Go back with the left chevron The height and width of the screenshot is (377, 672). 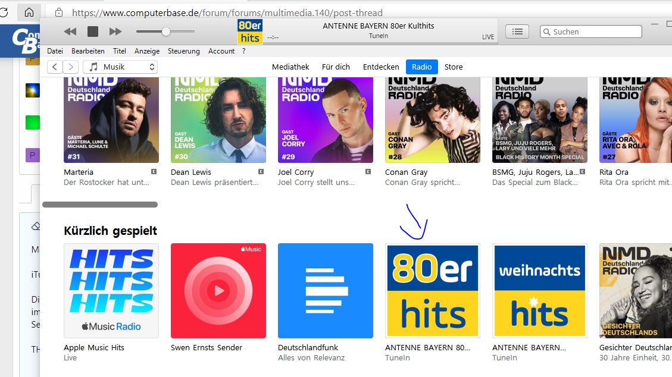click(55, 67)
